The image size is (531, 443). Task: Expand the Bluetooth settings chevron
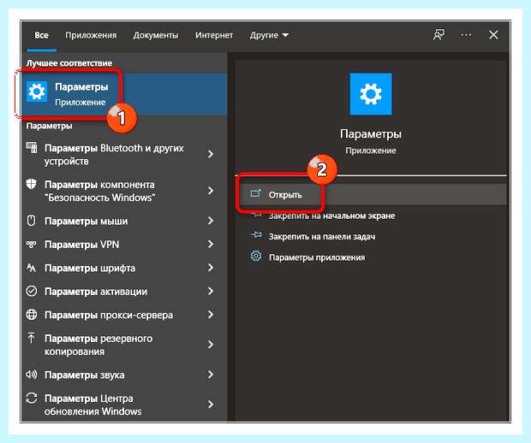tap(211, 154)
